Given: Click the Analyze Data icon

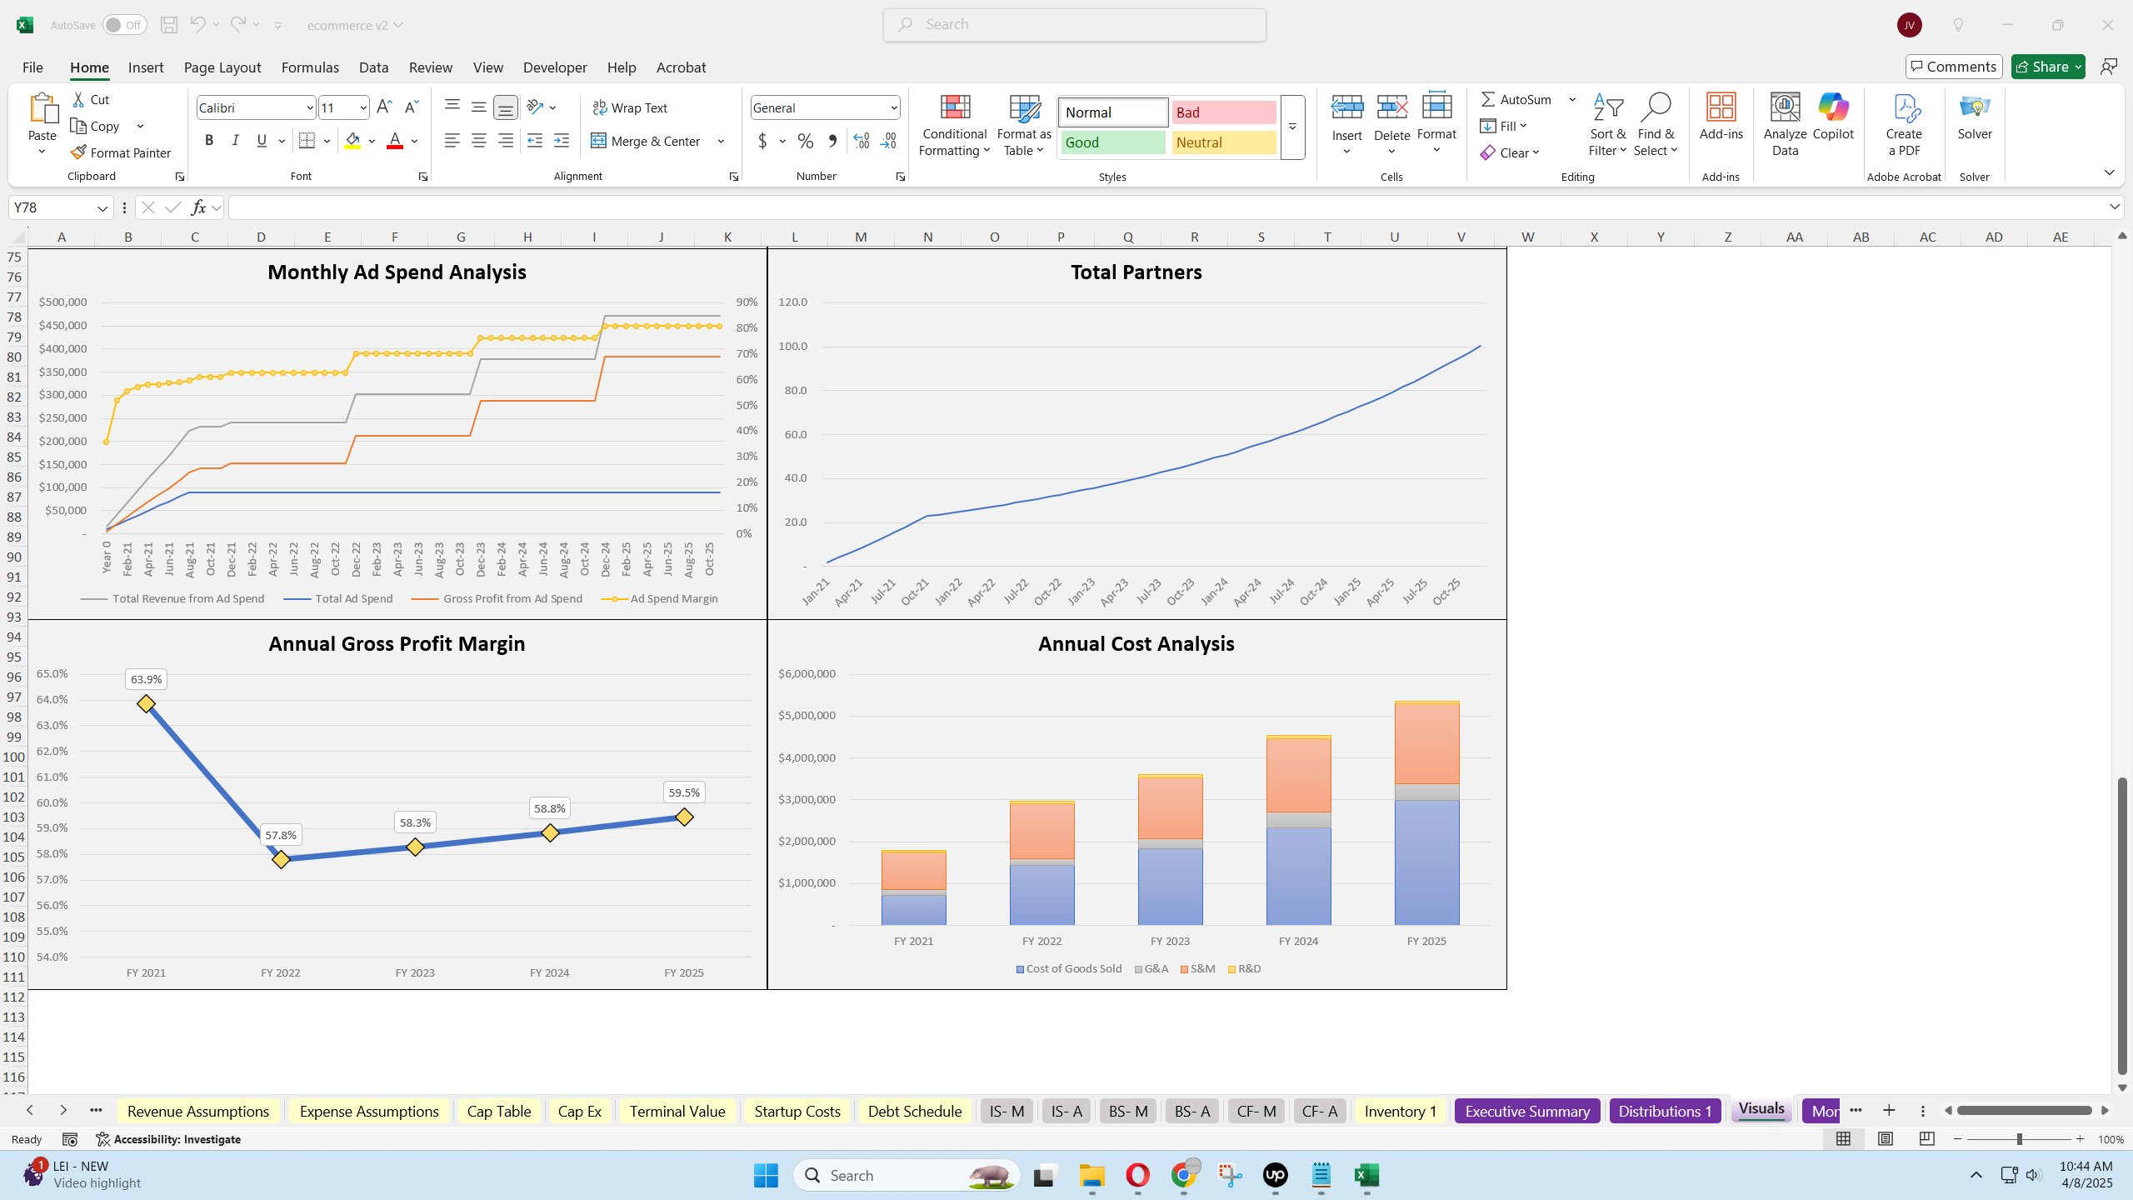Looking at the screenshot, I should [x=1785, y=108].
